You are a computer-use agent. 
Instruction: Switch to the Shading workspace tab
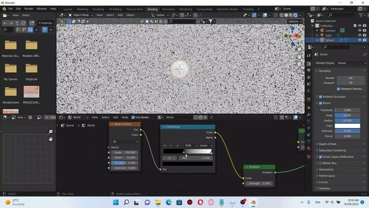click(x=152, y=9)
